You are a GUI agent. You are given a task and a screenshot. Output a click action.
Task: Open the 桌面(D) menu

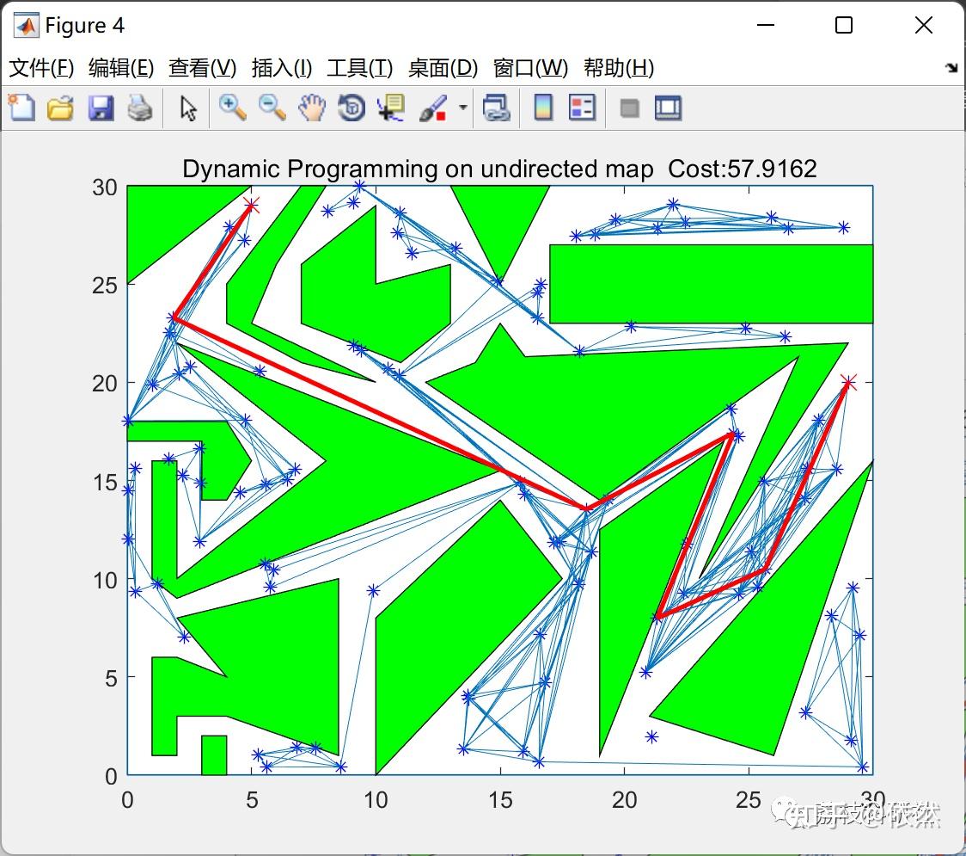(443, 68)
